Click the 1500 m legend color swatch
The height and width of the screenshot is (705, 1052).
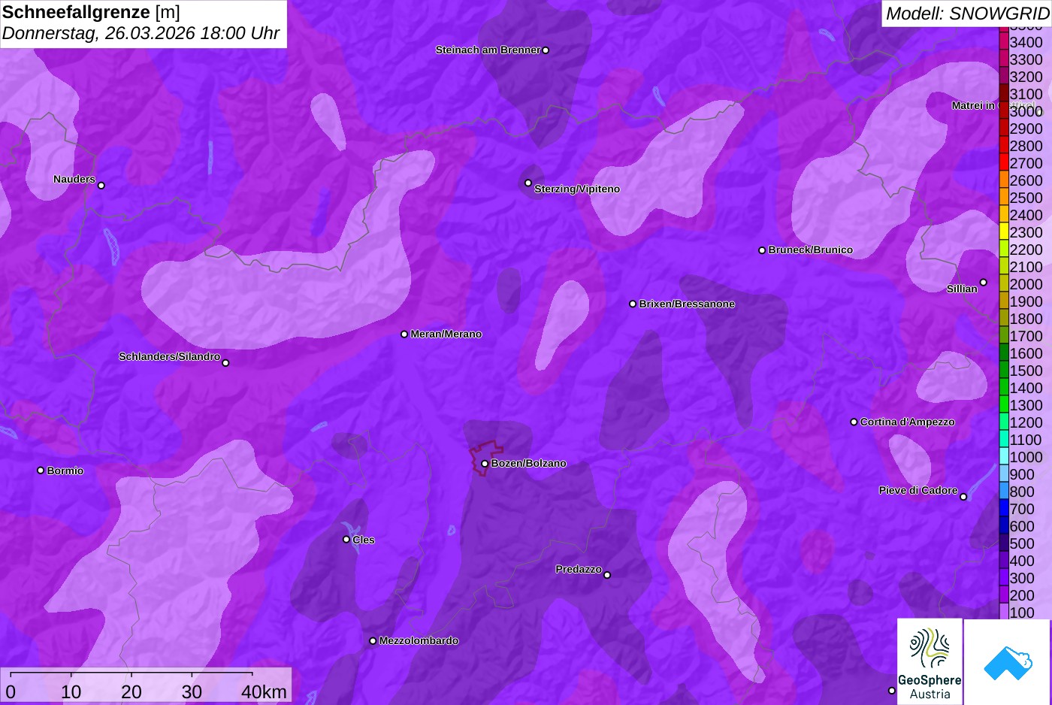[x=1003, y=371]
